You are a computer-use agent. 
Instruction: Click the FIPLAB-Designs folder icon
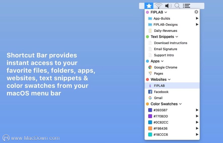click(x=150, y=25)
